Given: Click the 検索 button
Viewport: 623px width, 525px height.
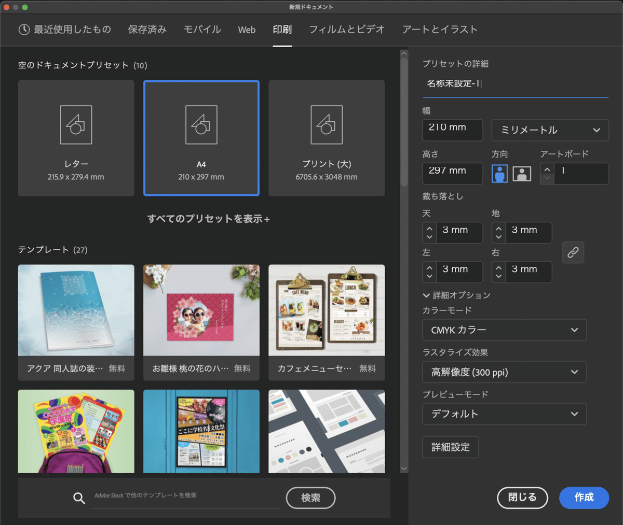Looking at the screenshot, I should coord(310,498).
